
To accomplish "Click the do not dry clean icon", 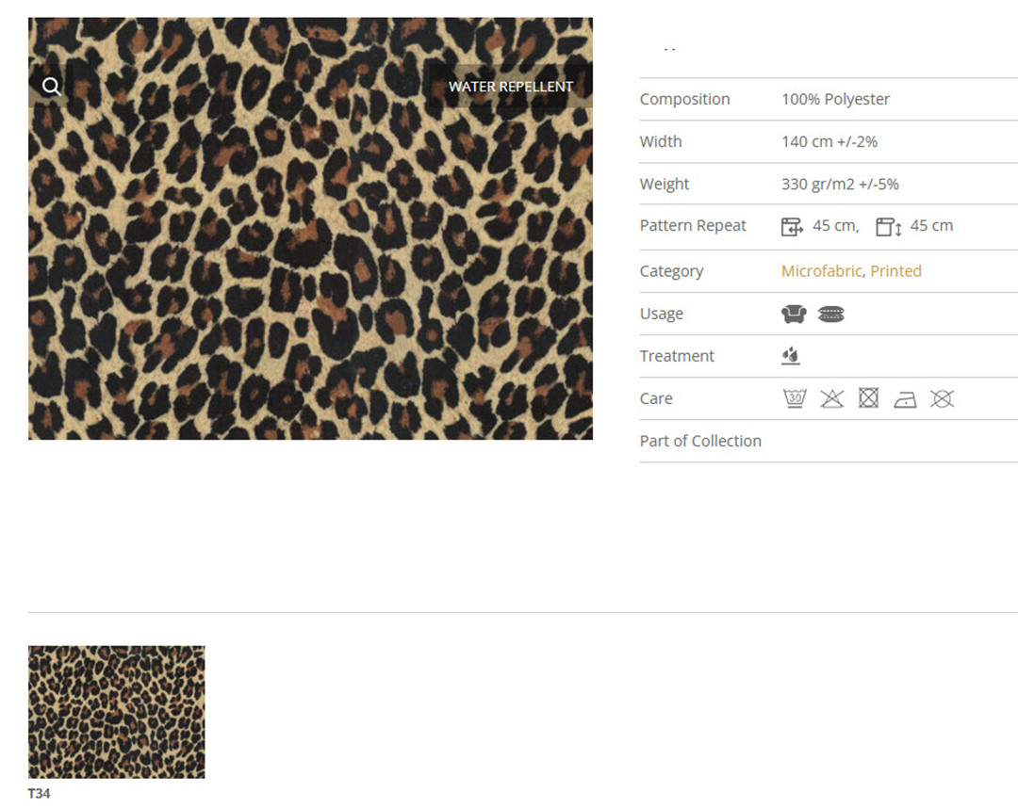I will [942, 398].
